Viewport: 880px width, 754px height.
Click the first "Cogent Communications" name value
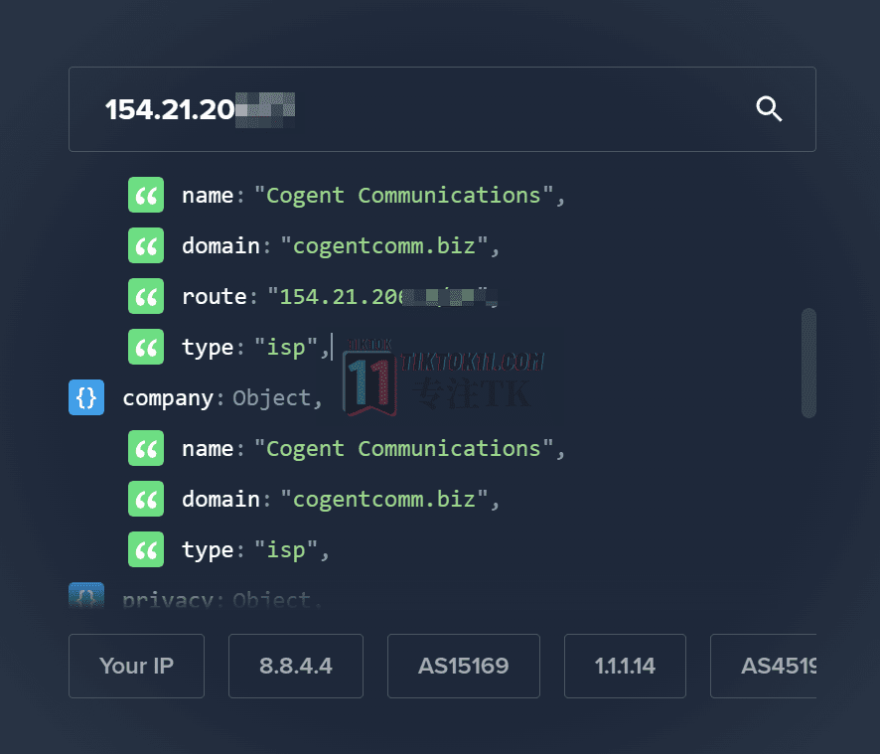tap(403, 196)
